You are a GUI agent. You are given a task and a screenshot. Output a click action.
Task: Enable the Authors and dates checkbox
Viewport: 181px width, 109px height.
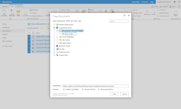(x=64, y=89)
